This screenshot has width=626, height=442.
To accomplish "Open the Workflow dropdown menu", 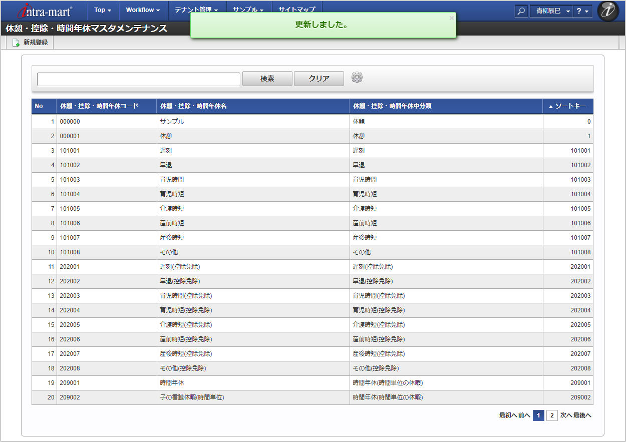I will [143, 10].
